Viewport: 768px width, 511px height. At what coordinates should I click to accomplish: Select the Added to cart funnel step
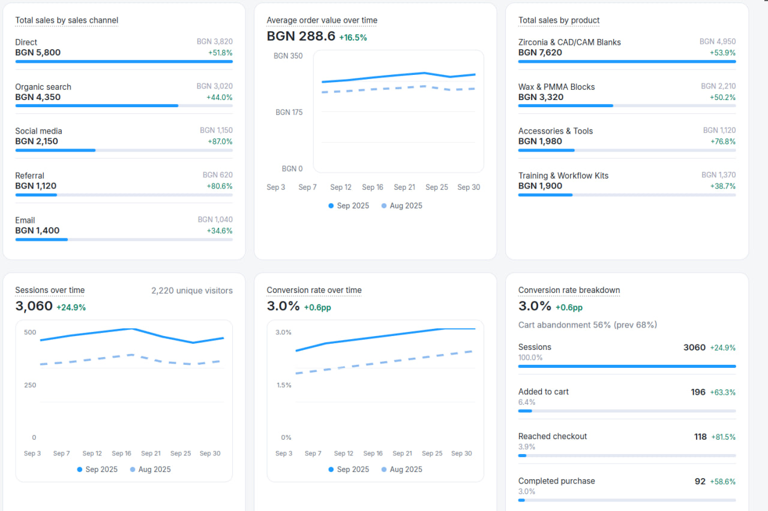pyautogui.click(x=626, y=397)
